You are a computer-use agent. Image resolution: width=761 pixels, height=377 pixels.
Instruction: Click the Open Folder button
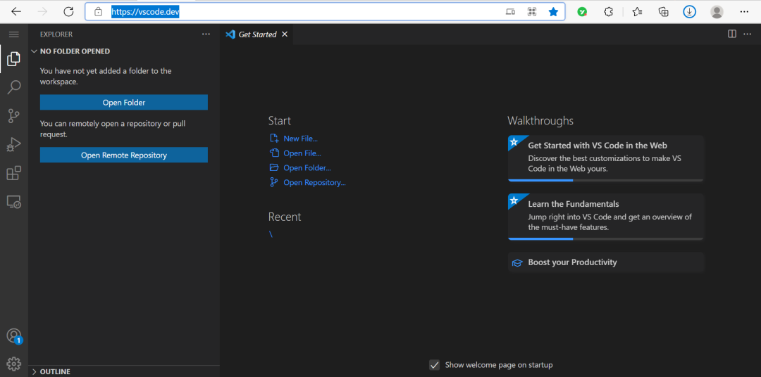(x=124, y=102)
